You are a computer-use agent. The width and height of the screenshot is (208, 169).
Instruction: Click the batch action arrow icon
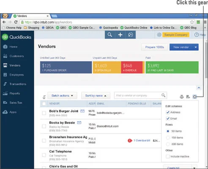[44, 97]
